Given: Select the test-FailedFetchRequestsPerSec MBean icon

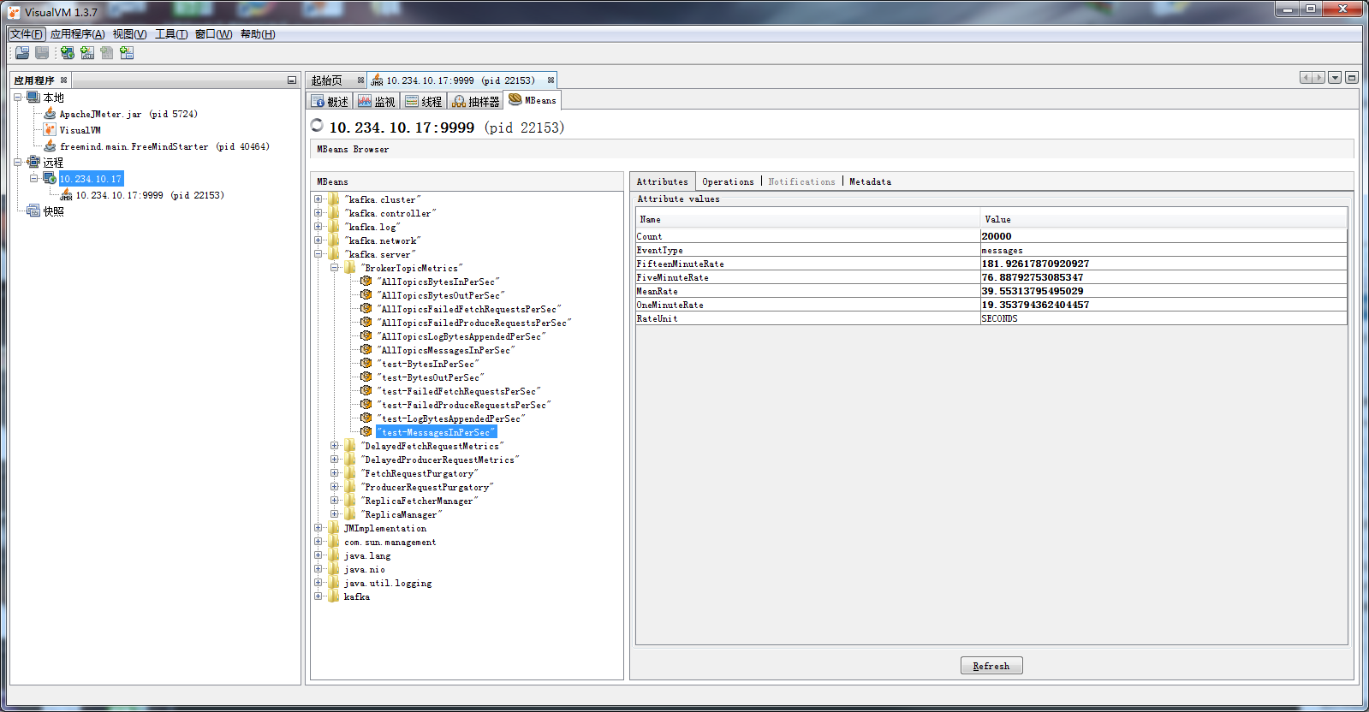Looking at the screenshot, I should tap(366, 391).
